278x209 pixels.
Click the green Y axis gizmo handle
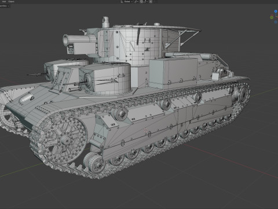[272, 17]
